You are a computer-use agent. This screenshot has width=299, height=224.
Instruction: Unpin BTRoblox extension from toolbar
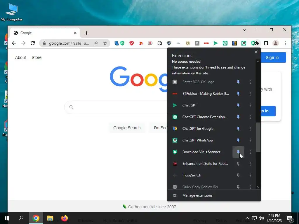[238, 94]
